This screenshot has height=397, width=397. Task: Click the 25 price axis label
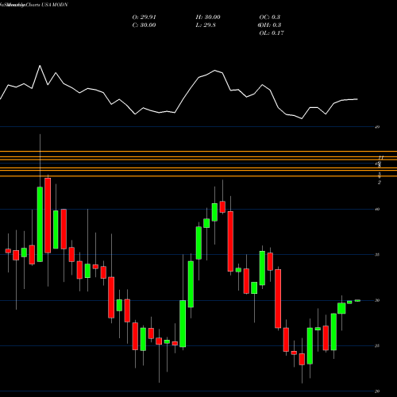click(377, 346)
